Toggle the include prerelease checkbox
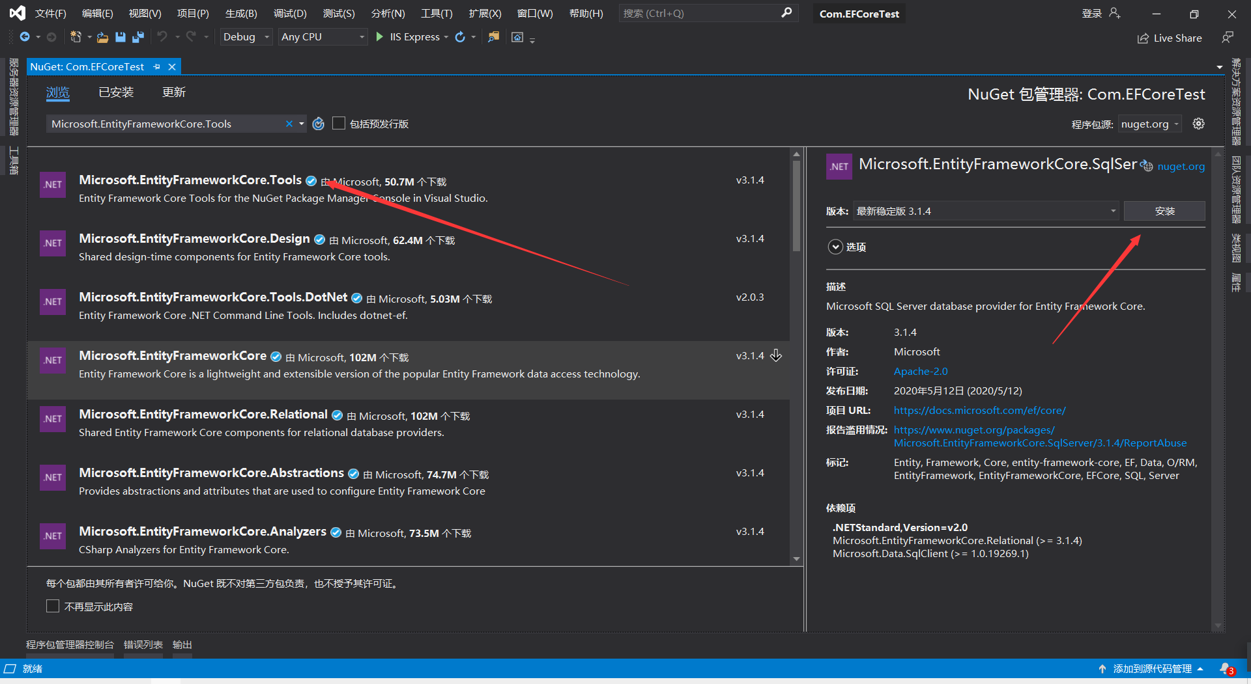The width and height of the screenshot is (1251, 684). [x=339, y=123]
